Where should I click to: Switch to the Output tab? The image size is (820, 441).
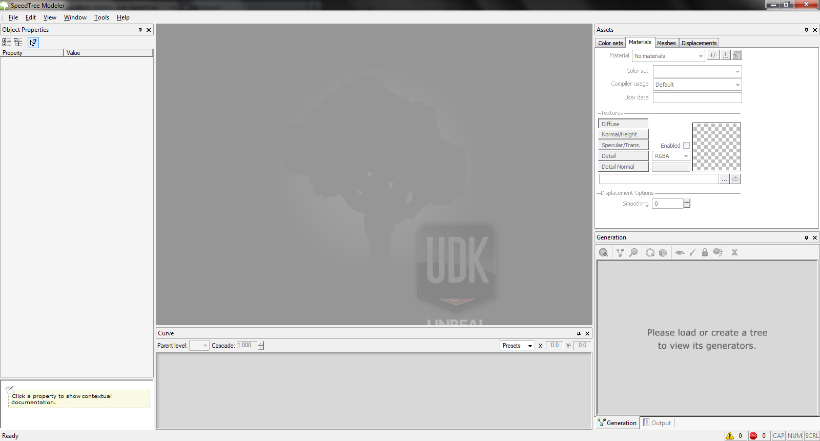[x=657, y=423]
